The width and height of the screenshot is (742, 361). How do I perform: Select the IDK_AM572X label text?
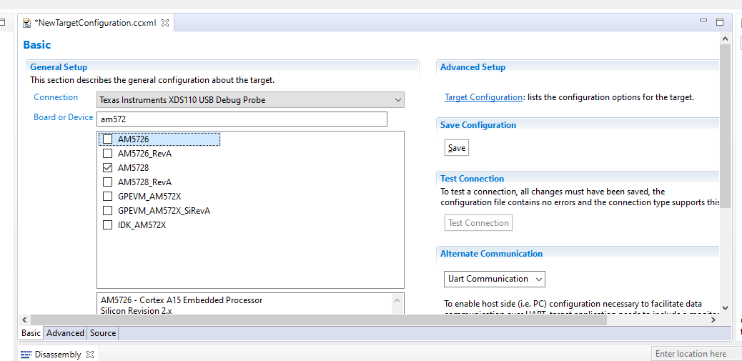[142, 224]
